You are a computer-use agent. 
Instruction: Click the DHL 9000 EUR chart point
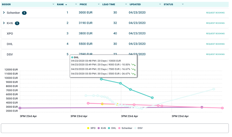click(120, 83)
